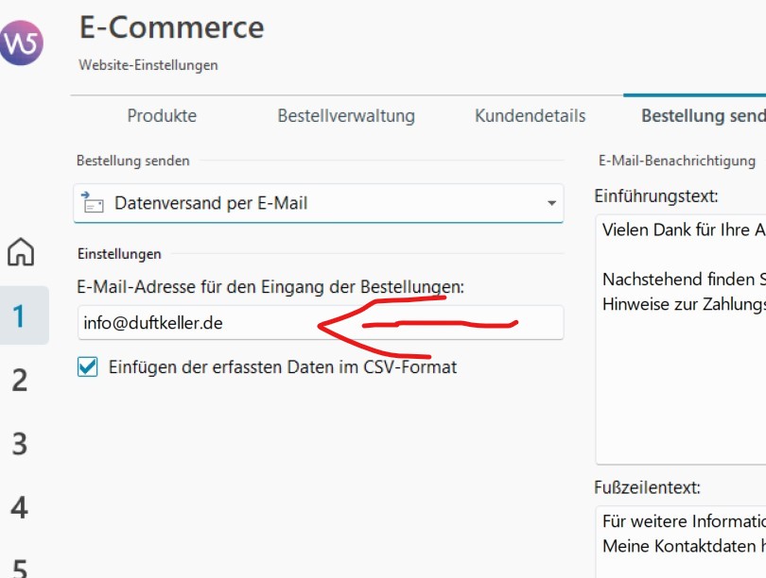Viewport: 766px width, 578px height.
Task: Navigate to step 4 in the sidebar
Action: 20,507
